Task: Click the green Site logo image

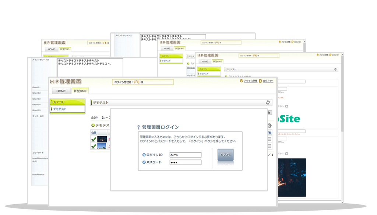Action: click(x=289, y=119)
